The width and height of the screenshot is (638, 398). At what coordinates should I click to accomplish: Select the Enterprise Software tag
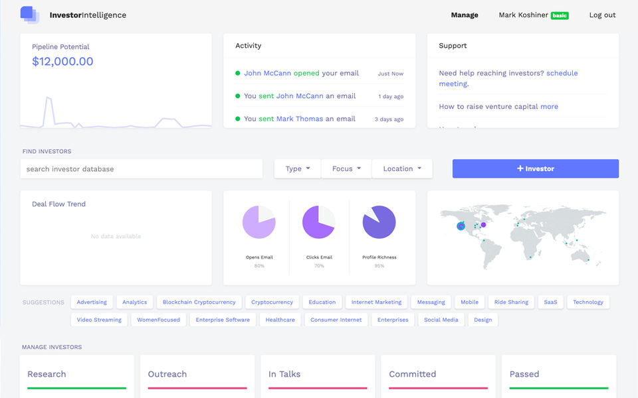pos(223,320)
